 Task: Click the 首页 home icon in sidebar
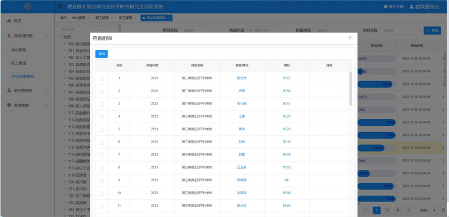[x=9, y=21]
